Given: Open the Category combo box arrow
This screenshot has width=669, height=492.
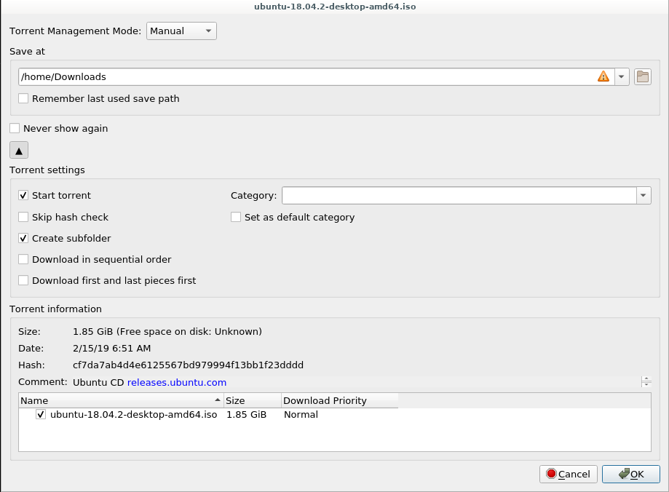Looking at the screenshot, I should 644,196.
